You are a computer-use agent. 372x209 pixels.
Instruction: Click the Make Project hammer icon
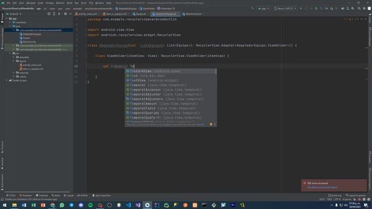(252, 8)
